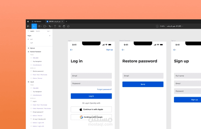
Task: Click the blue Log in button
Action: click(91, 96)
